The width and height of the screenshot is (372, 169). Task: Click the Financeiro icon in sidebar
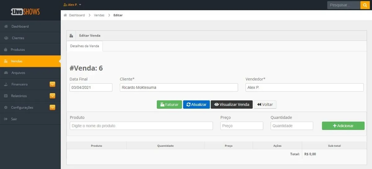click(x=6, y=84)
